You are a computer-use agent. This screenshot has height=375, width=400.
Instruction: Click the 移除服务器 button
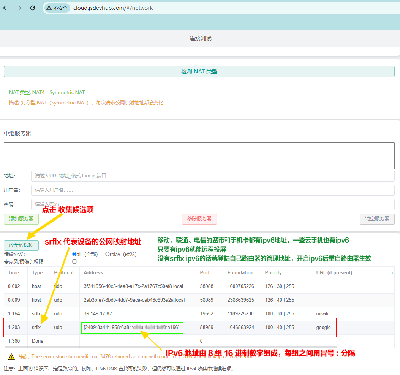click(x=199, y=219)
